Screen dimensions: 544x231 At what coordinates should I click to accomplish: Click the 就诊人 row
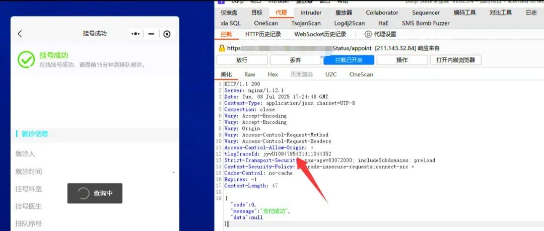pyautogui.click(x=95, y=153)
